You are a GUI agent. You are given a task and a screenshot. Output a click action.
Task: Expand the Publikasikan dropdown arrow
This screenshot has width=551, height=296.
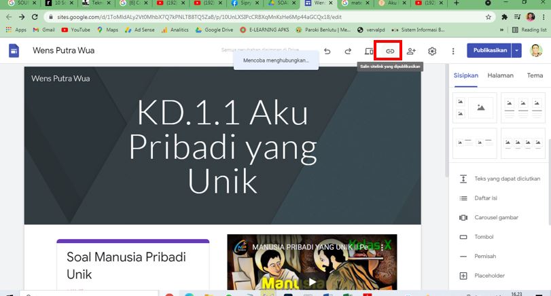pyautogui.click(x=517, y=51)
